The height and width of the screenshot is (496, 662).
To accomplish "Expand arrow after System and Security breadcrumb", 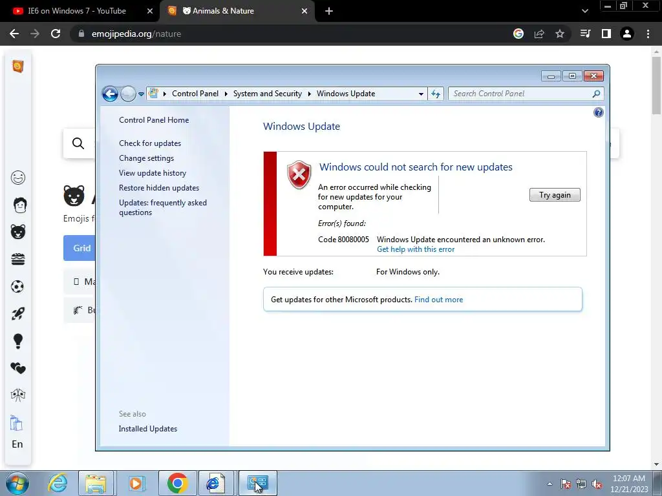I will 310,94.
